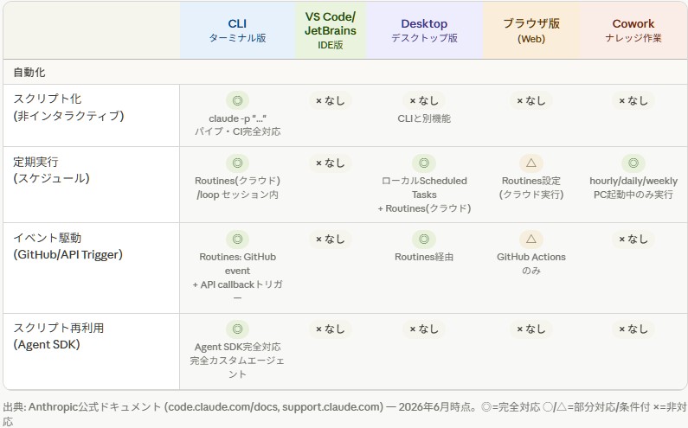Select × なし under Desktop in スクリプト再利用 row
688x428 pixels.
pos(424,329)
